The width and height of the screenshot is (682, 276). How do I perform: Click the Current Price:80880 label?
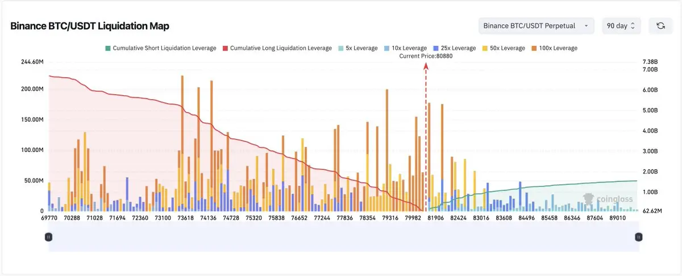click(x=426, y=56)
